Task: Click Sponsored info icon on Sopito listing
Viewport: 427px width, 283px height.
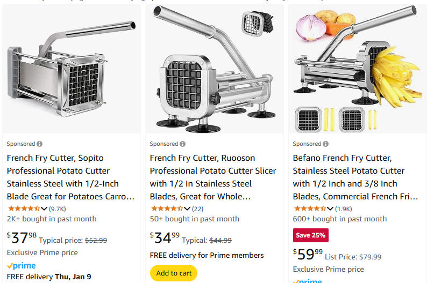Action: [x=39, y=144]
